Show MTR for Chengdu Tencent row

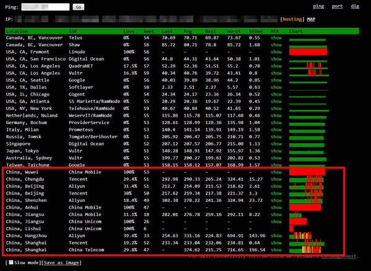[x=276, y=179]
